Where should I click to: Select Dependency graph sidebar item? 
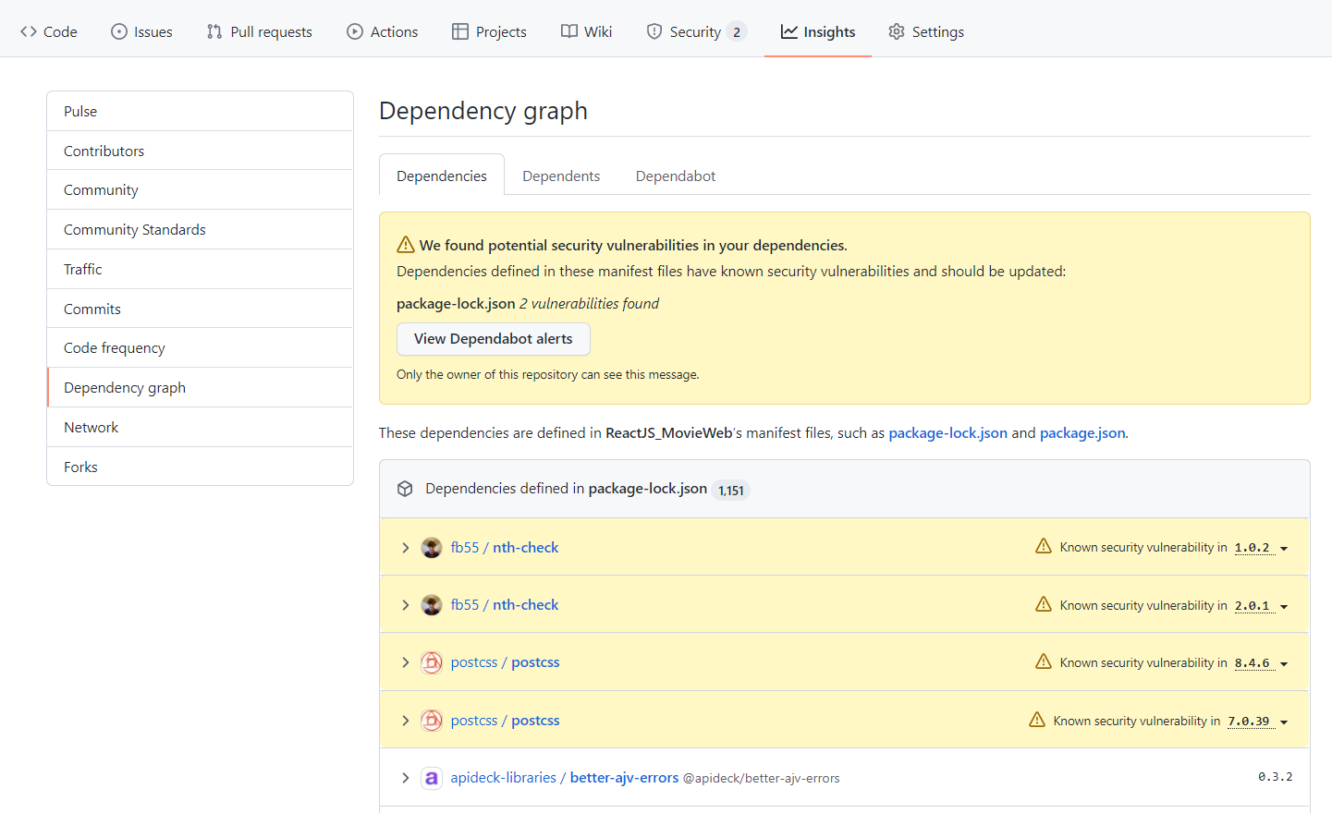tap(200, 387)
